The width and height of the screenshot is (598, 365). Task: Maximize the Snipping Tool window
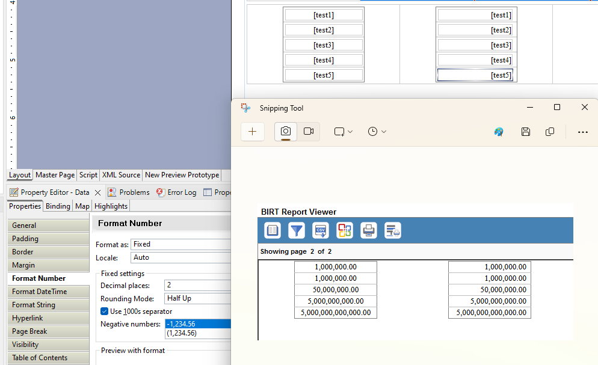pos(557,108)
